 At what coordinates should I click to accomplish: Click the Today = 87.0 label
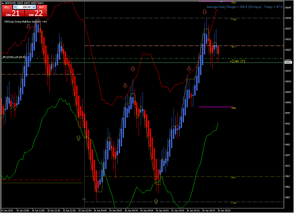273,7
